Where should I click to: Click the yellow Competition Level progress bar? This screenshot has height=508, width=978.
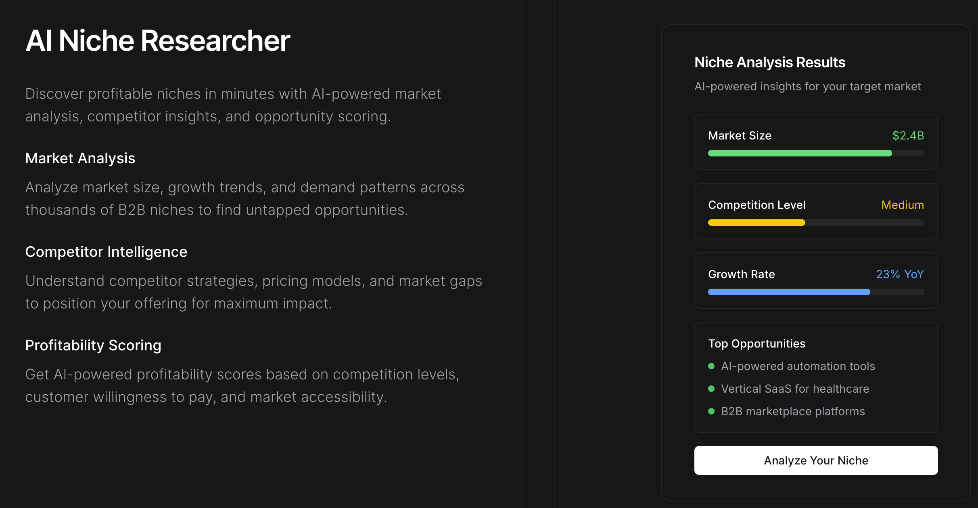coord(756,223)
